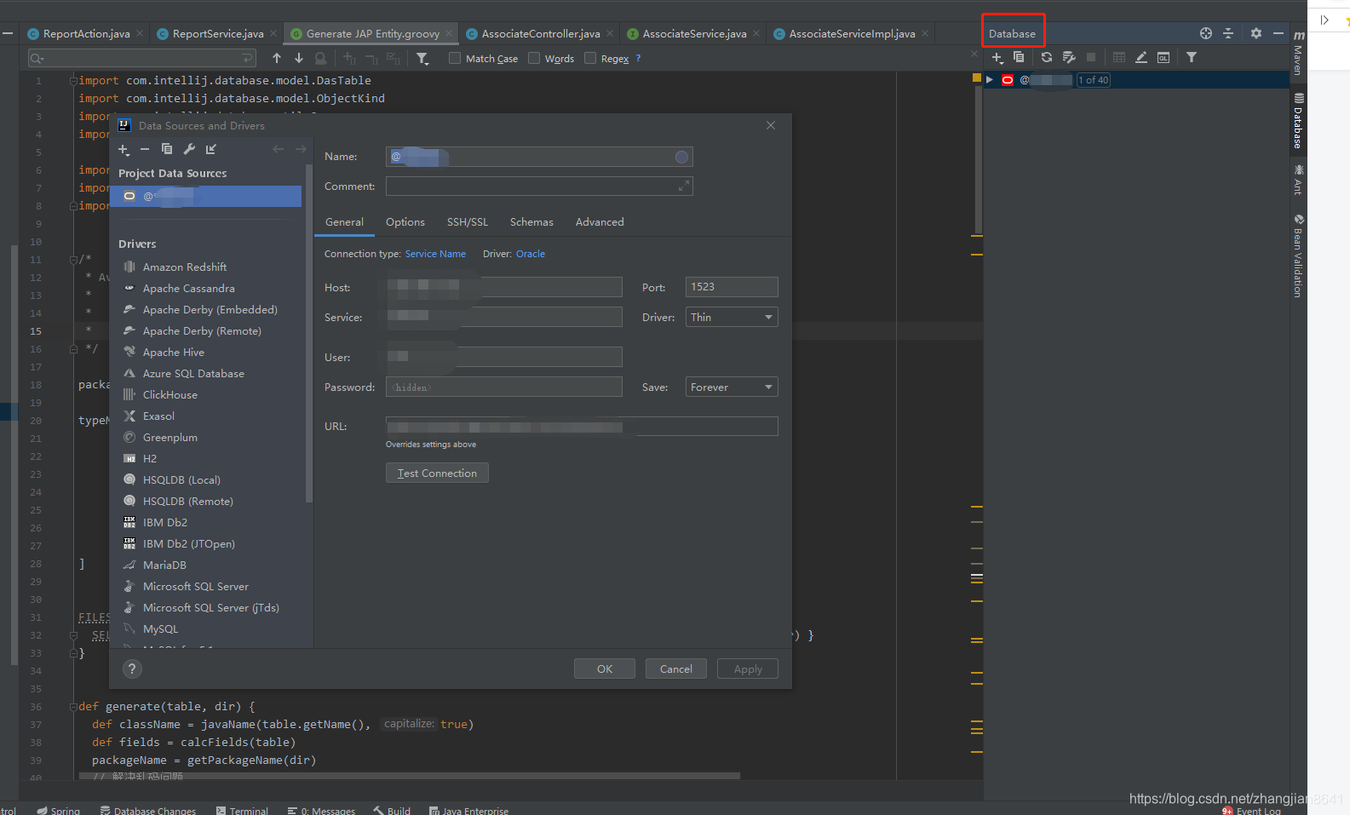Switch to the Options tab
This screenshot has height=815, width=1350.
click(405, 222)
